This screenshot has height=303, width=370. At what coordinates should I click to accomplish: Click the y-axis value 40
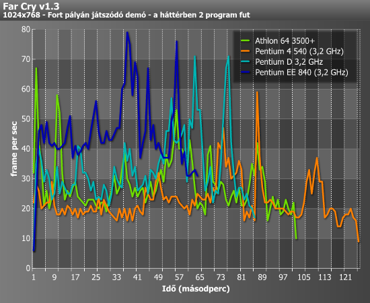26,149
